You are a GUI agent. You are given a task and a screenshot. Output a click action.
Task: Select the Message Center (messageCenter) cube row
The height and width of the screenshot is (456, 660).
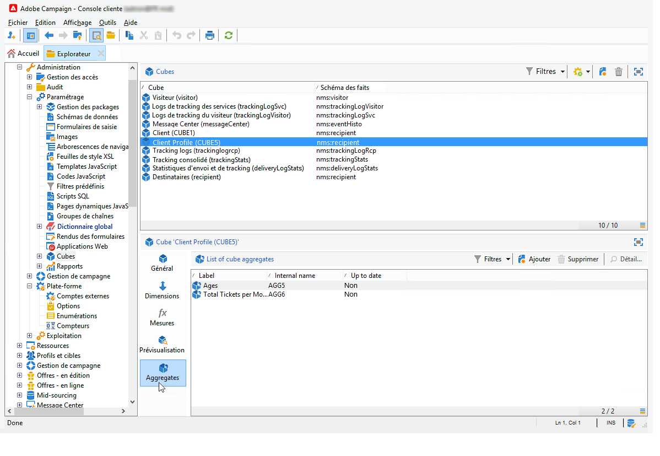(393, 124)
